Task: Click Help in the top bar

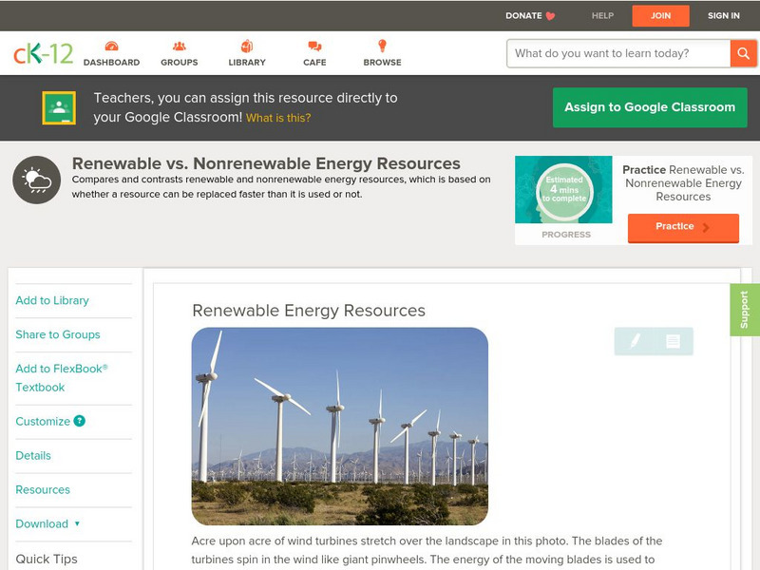Action: point(602,16)
